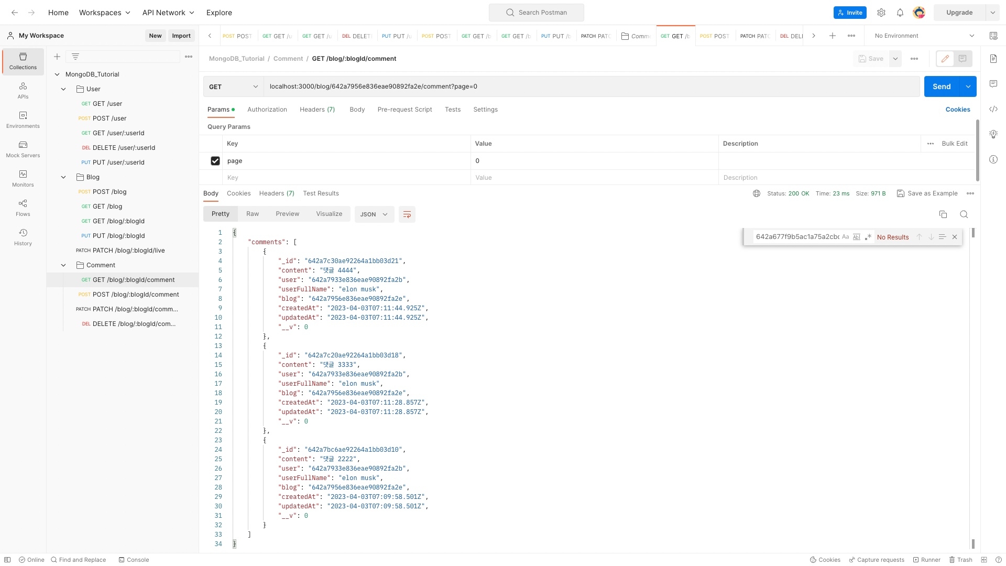Image resolution: width=1006 pixels, height=566 pixels.
Task: Collapse the Comment folder
Action: tap(63, 265)
